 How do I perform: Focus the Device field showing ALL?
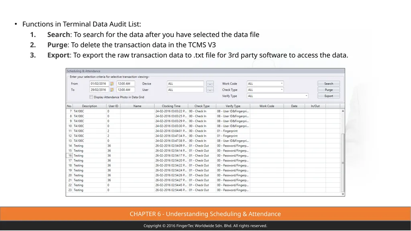(x=185, y=84)
